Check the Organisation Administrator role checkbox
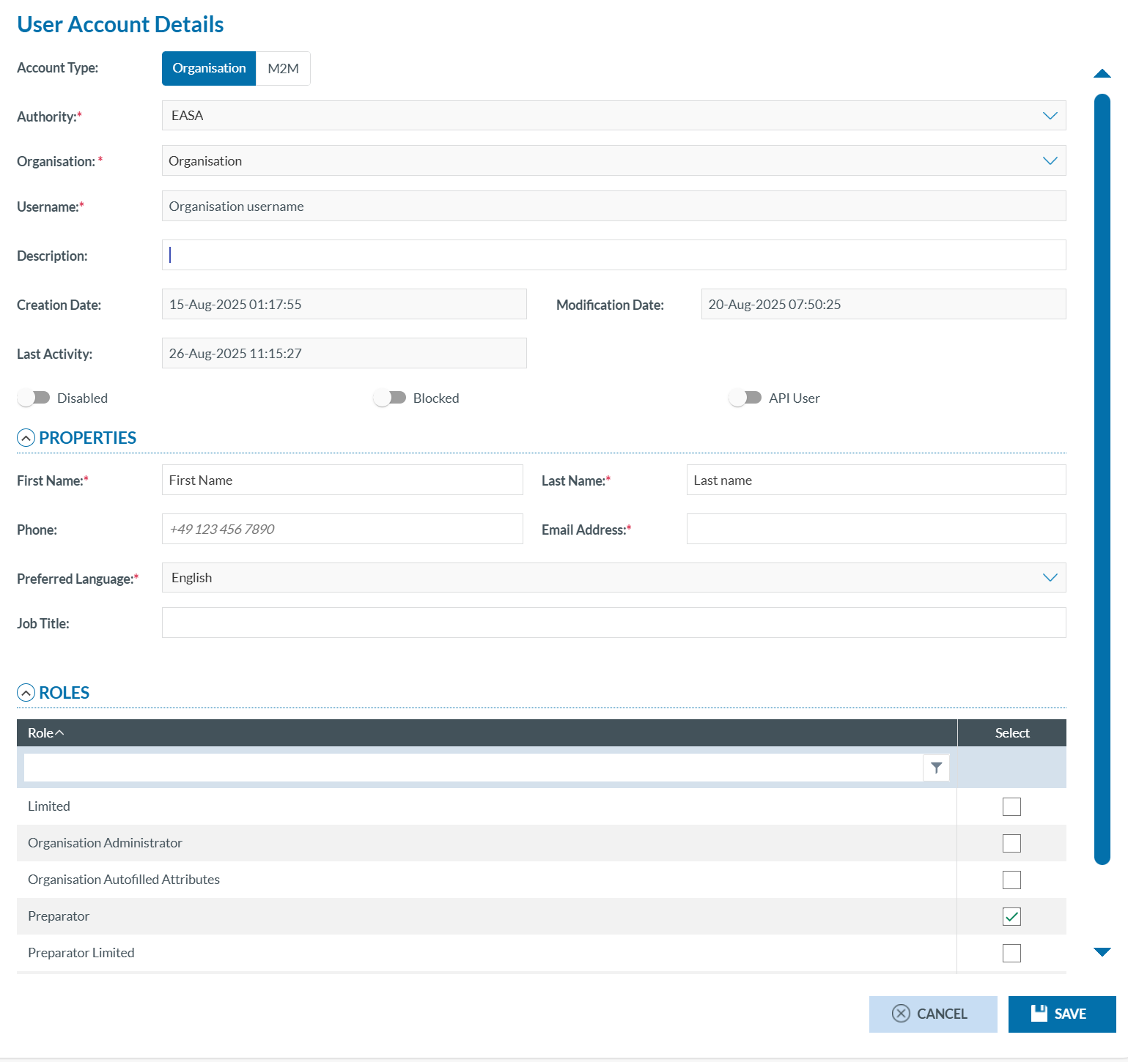The height and width of the screenshot is (1062, 1128). [x=1011, y=843]
